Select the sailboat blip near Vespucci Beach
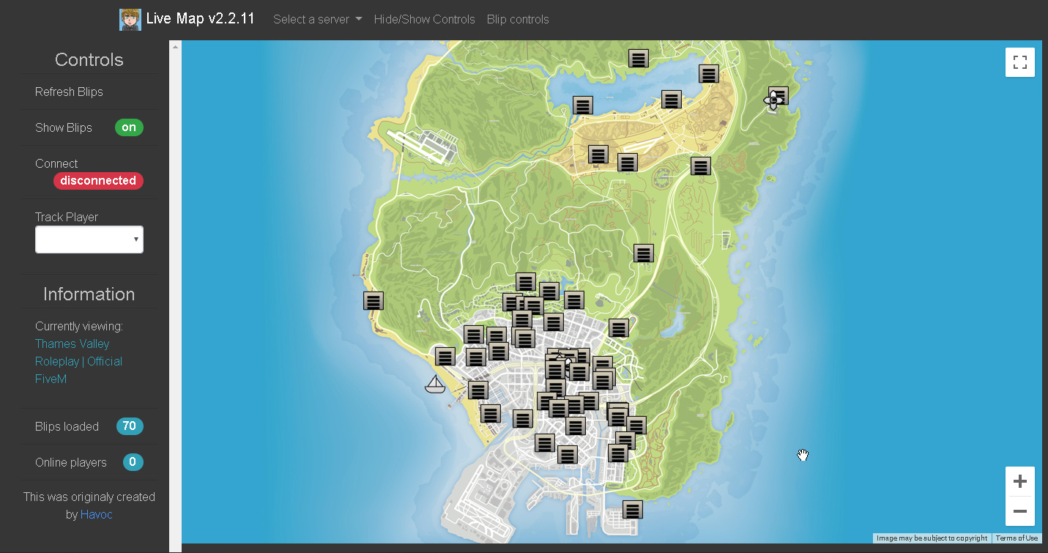1048x553 pixels. [436, 384]
